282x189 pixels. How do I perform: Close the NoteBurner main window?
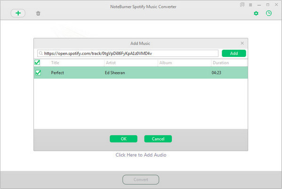point(276,5)
